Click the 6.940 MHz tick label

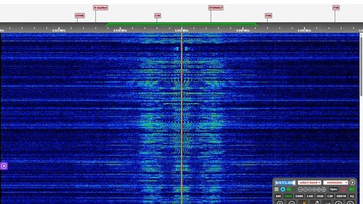coord(243,30)
